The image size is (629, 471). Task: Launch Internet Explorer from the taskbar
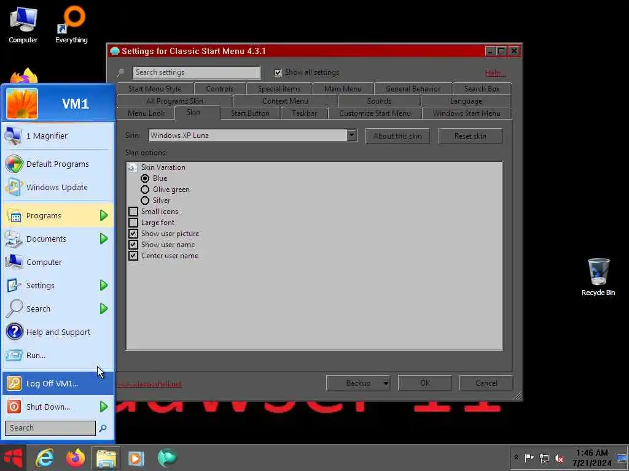[44, 458]
